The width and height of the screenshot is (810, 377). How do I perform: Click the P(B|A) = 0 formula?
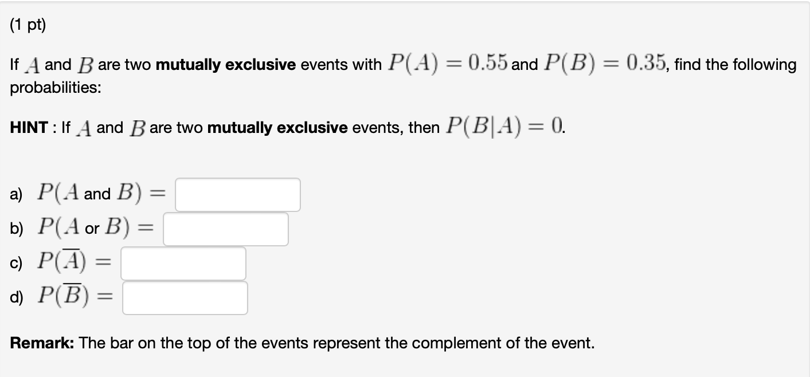click(504, 127)
